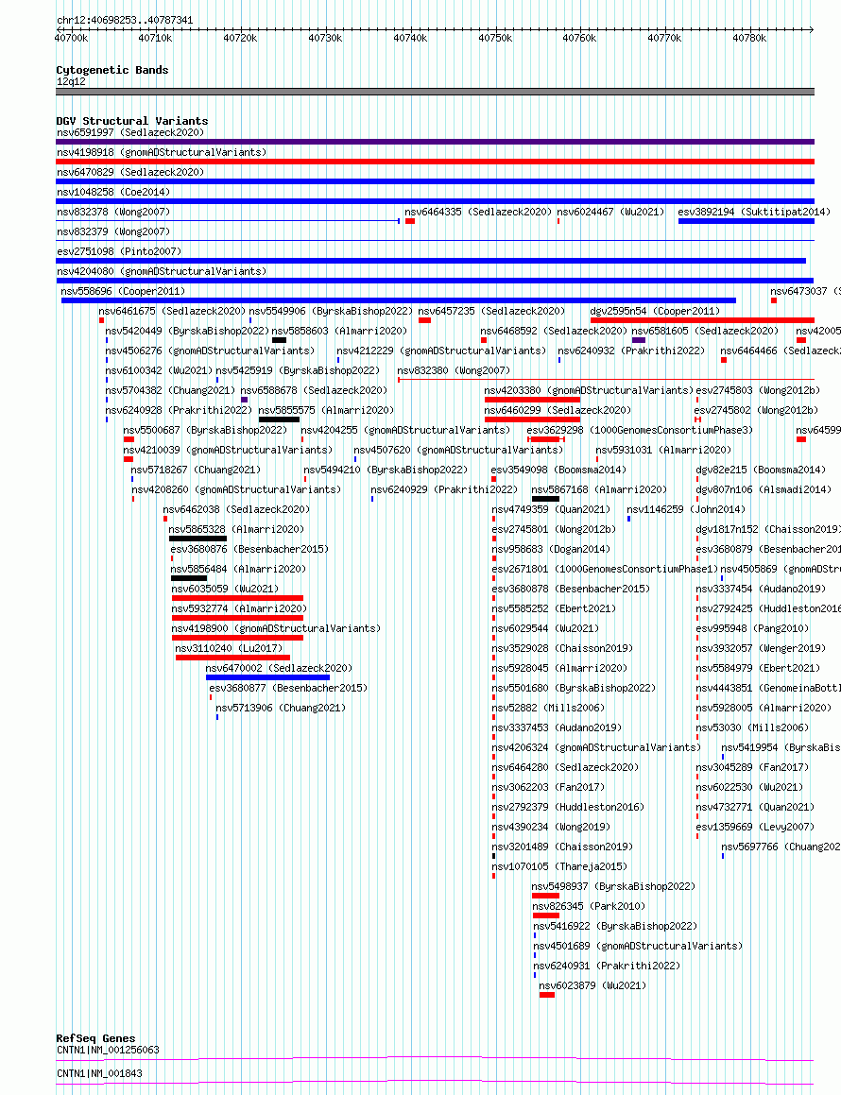Viewport: 841px width, 1095px height.
Task: Select the purple nsv6591997 variant bar
Action: click(x=436, y=142)
